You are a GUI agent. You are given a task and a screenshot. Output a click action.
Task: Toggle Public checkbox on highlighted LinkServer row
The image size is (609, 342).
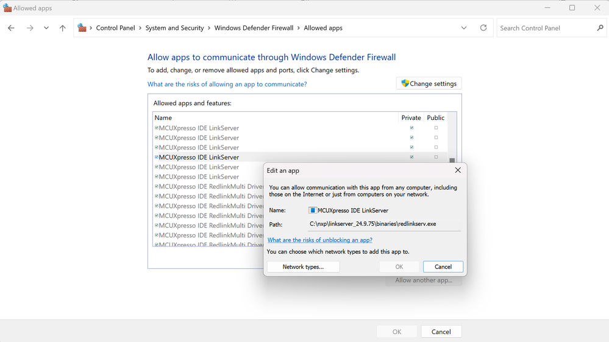[436, 157]
